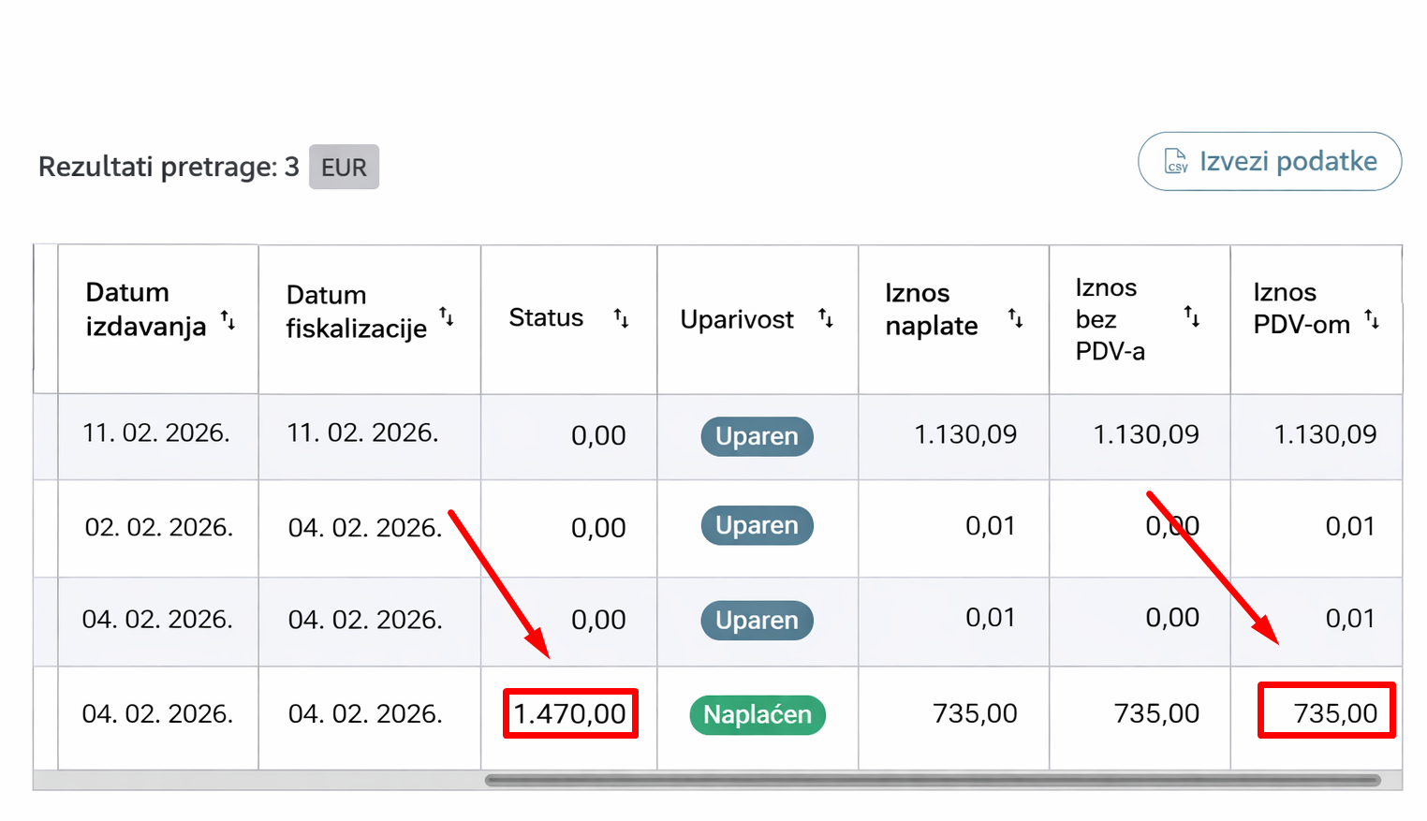Select highlighted 735,00 in Iznos PDV-om column

tap(1334, 714)
